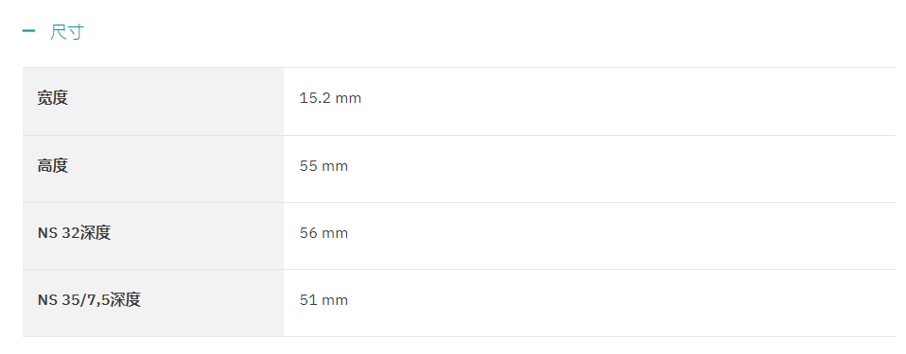Select the 56 mm depth value
This screenshot has height=354, width=906.
[323, 233]
